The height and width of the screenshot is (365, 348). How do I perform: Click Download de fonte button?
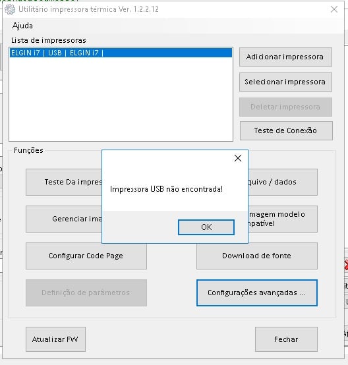tap(257, 256)
